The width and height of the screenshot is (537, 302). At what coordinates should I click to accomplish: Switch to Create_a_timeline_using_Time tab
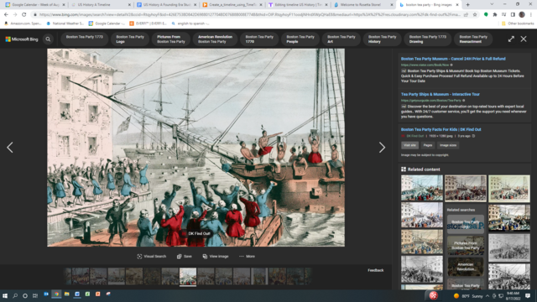tap(232, 5)
